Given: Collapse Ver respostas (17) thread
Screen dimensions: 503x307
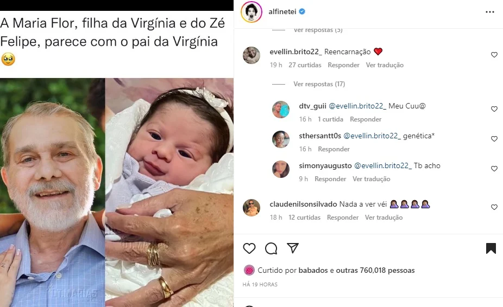Looking at the screenshot, I should coord(319,84).
